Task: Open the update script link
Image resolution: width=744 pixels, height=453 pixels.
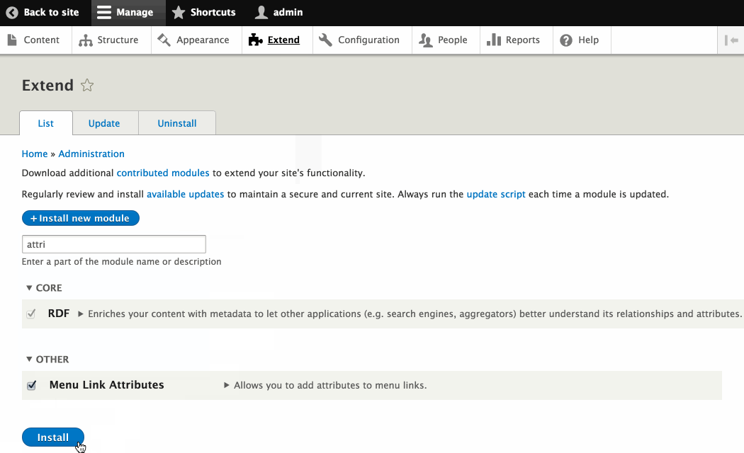Action: point(496,194)
